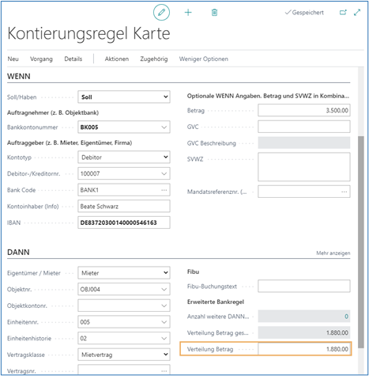Click the Erweiterte Bankregel heading

click(x=216, y=302)
